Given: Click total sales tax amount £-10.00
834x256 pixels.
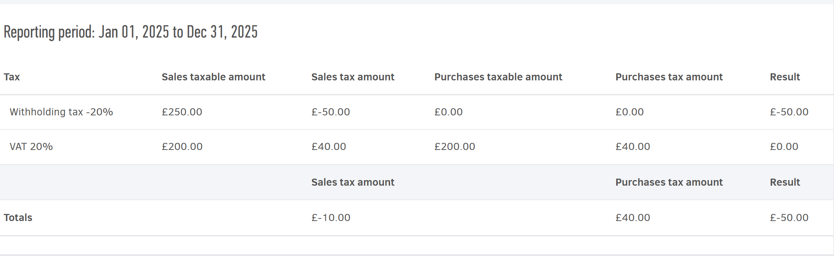Looking at the screenshot, I should pos(331,218).
